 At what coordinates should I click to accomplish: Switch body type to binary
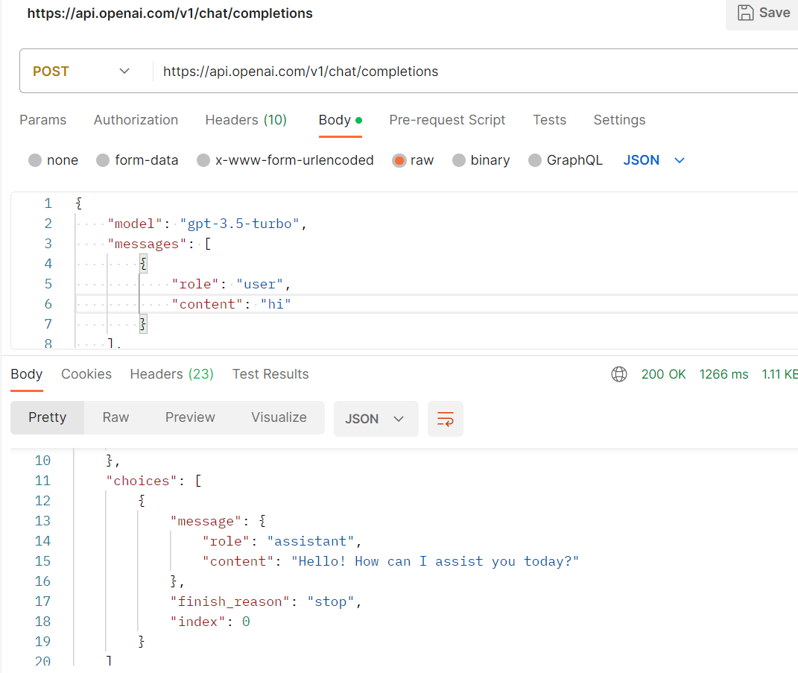[x=481, y=159]
